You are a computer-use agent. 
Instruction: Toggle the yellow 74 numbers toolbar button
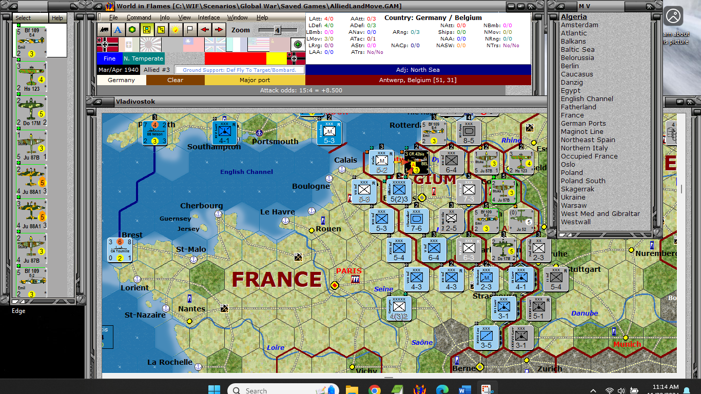click(161, 30)
